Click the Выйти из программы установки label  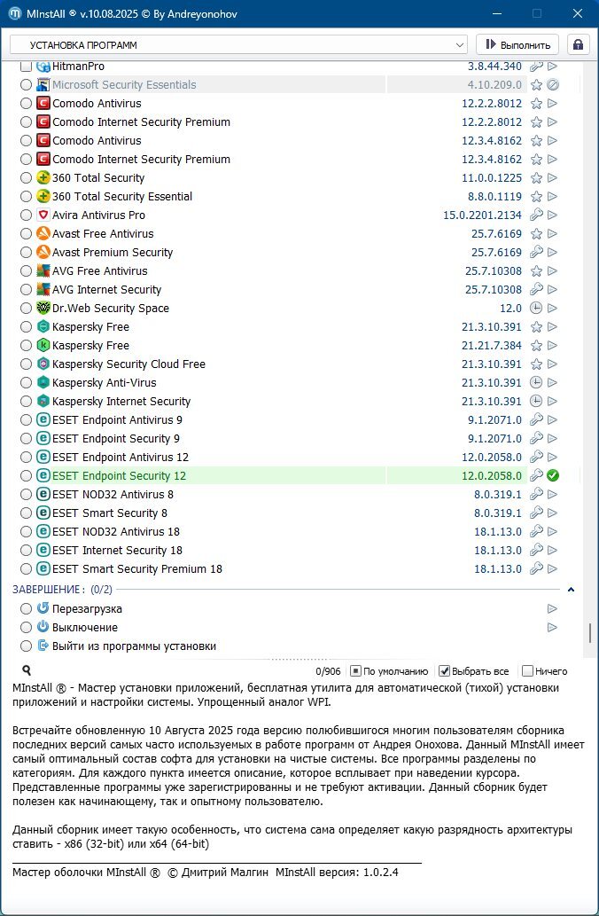point(135,646)
